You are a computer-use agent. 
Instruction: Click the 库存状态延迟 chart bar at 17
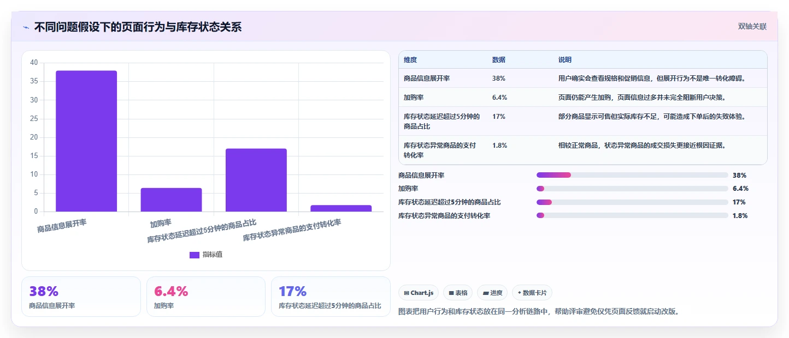click(x=256, y=180)
